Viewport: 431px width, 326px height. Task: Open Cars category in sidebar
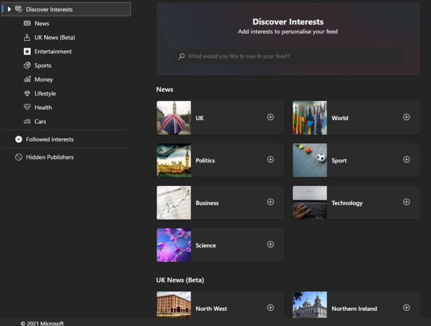tap(40, 121)
